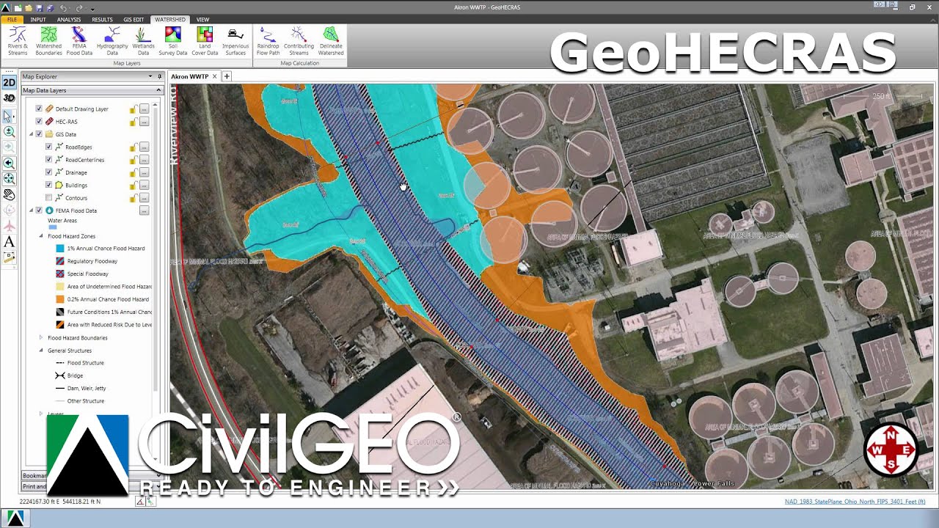Launch Delineate Watershed tool
The image size is (939, 528).
tap(331, 41)
